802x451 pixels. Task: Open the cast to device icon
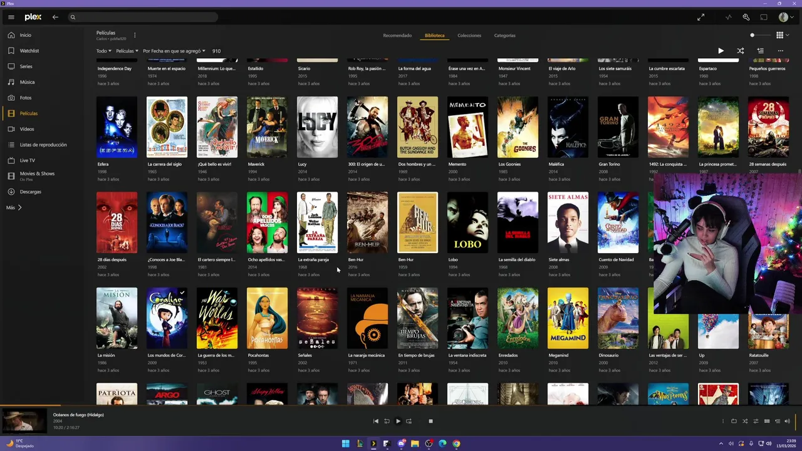764,18
